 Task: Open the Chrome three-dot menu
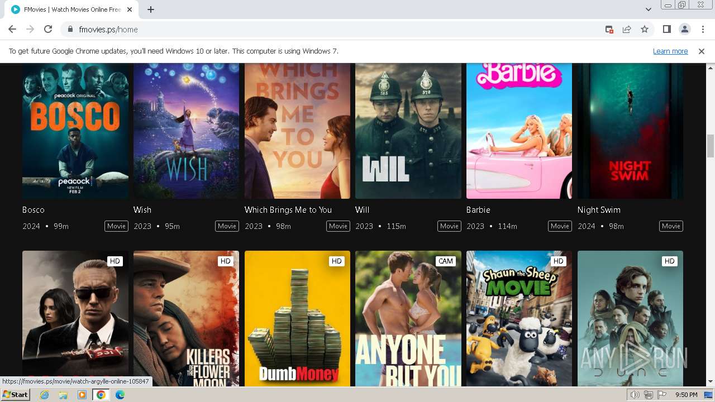pyautogui.click(x=702, y=30)
